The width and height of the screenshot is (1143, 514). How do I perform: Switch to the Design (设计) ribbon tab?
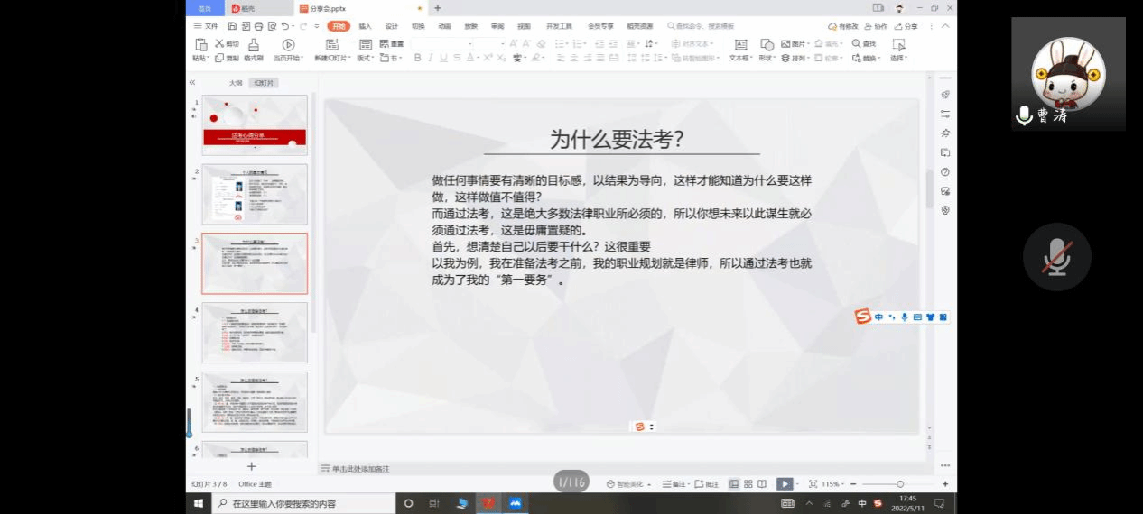point(392,26)
